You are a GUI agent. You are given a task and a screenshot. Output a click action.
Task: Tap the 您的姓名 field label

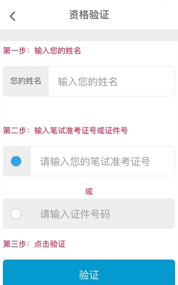26,81
